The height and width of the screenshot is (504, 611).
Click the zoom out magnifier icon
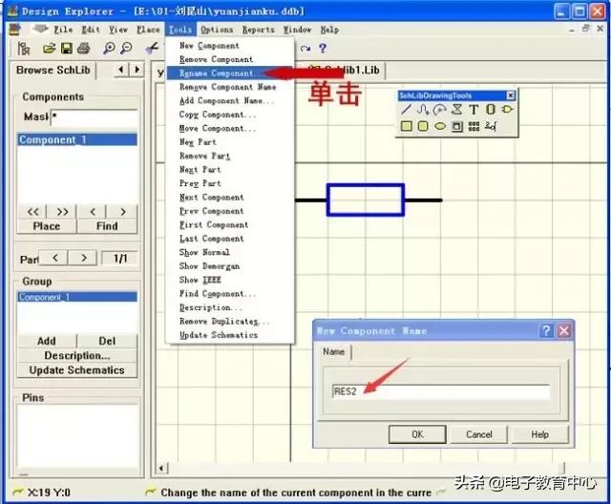(126, 49)
